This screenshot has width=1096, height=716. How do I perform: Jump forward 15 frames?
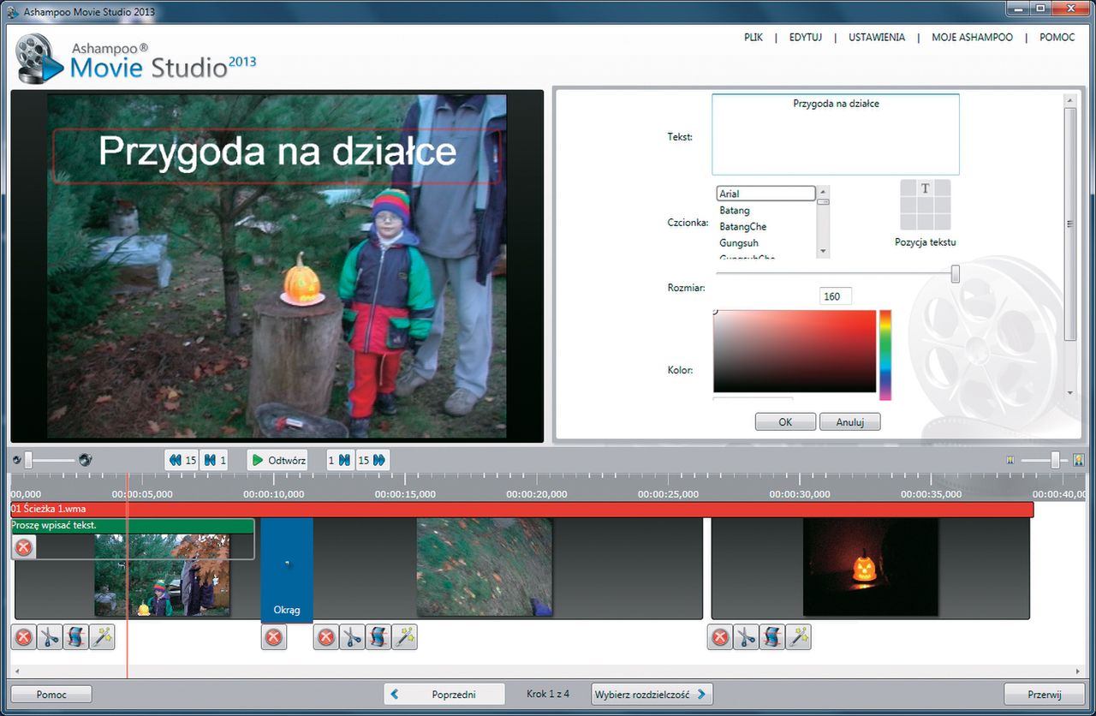click(x=372, y=460)
